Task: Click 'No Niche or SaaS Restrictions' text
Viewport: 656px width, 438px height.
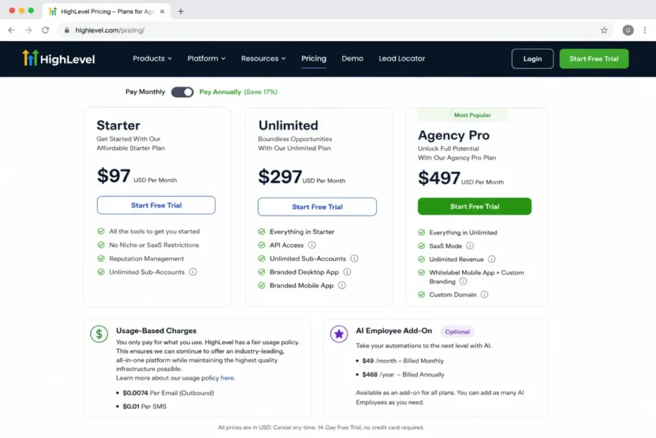Action: tap(154, 245)
